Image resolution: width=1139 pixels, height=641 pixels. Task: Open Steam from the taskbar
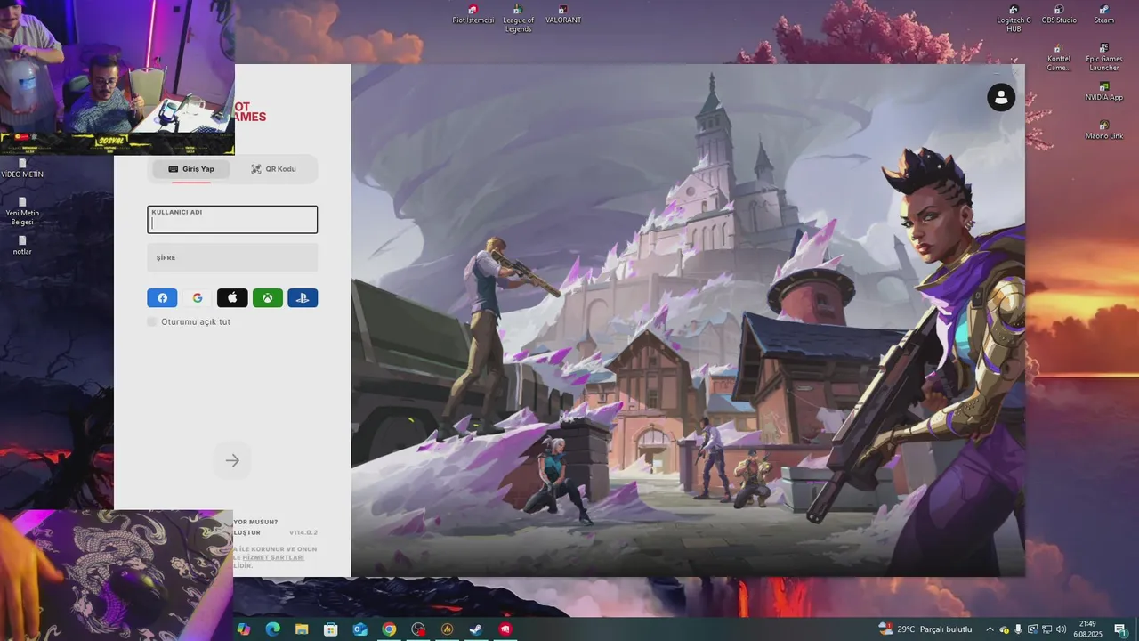(477, 629)
